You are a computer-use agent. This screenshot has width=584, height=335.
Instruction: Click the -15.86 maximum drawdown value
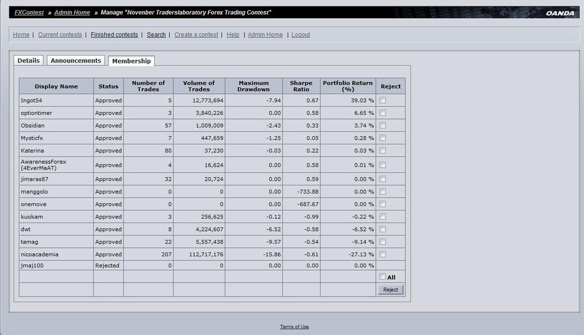[x=273, y=254]
